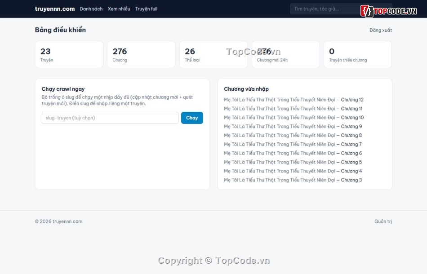Click the Bảng điều khiển heading

click(x=61, y=30)
